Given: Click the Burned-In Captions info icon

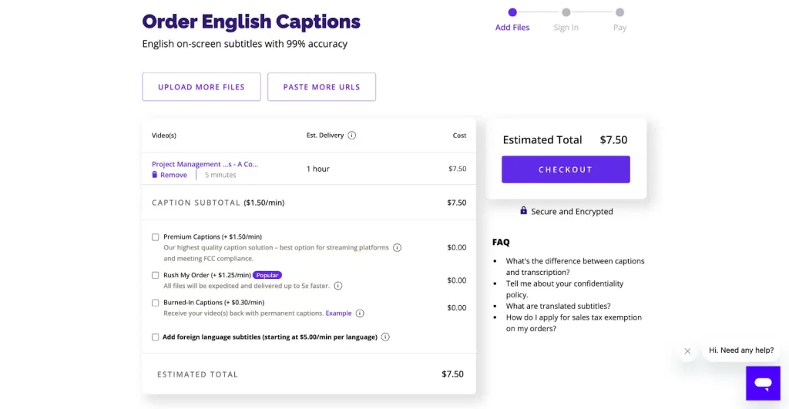Looking at the screenshot, I should (360, 313).
